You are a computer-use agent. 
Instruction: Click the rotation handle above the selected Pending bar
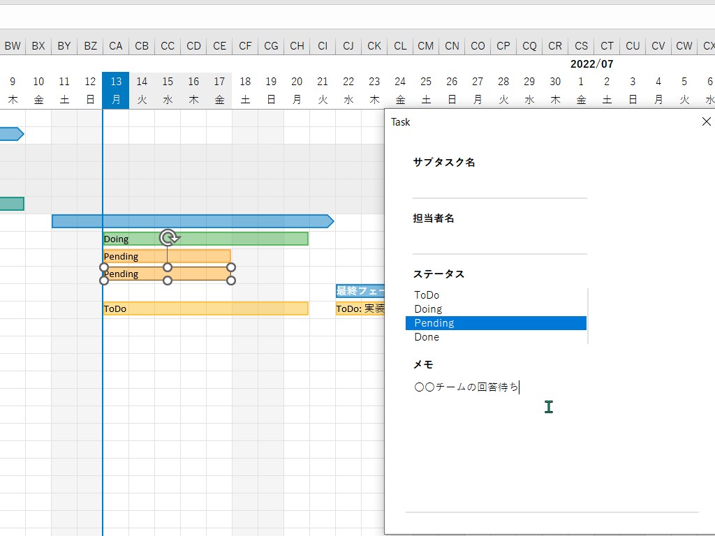(x=169, y=238)
